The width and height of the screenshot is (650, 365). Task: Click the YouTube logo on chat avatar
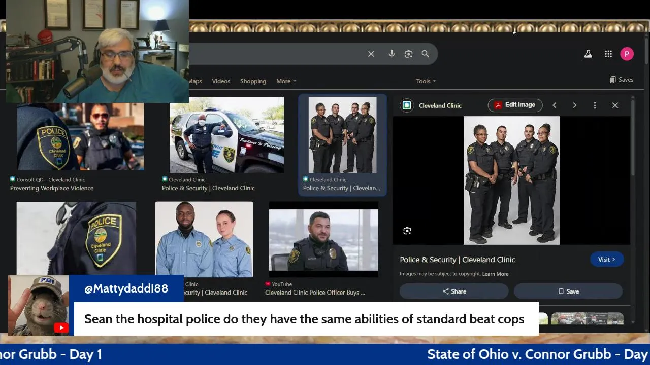tap(61, 327)
